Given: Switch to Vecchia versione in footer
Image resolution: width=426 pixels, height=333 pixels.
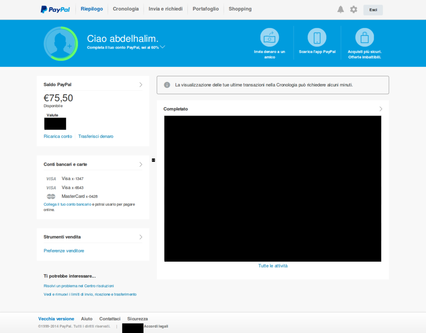Looking at the screenshot, I should 56,319.
